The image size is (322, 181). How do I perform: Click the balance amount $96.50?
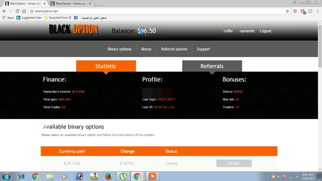tap(147, 31)
